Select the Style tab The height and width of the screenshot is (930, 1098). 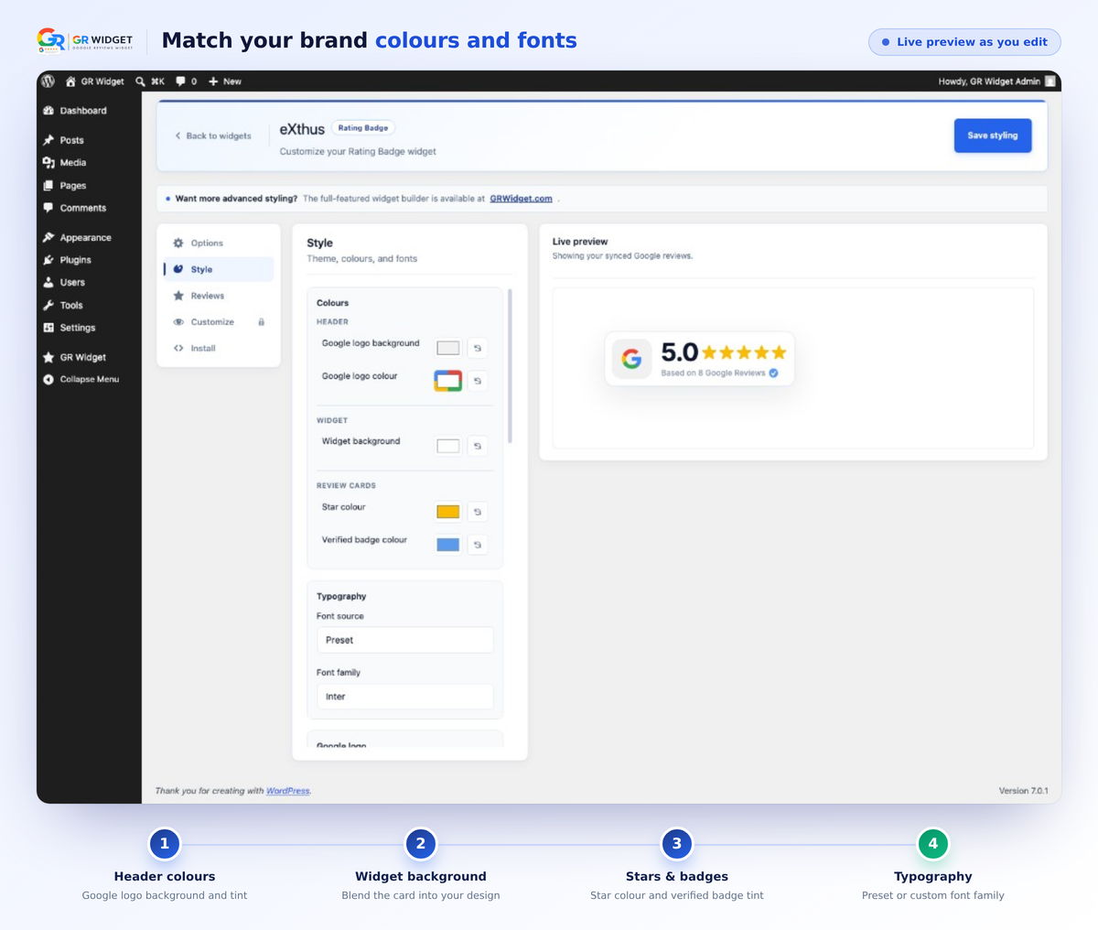point(219,269)
